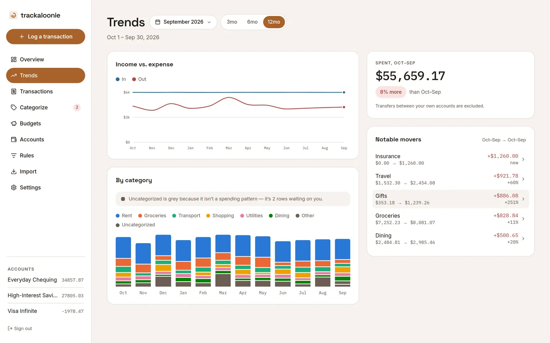This screenshot has width=550, height=343.
Task: Click the Categorize tag icon
Action: point(14,107)
